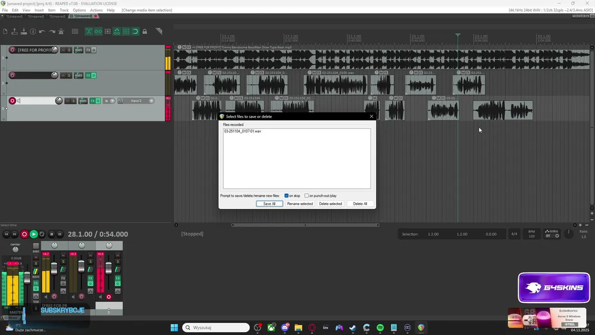Open Project settings info icon

pyautogui.click(x=33, y=32)
